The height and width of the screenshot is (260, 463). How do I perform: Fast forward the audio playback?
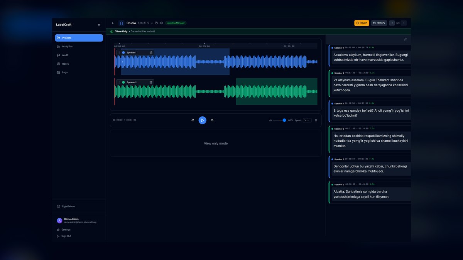coord(212,120)
